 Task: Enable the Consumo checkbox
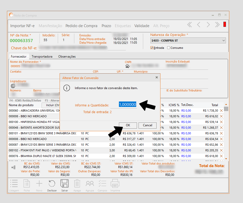point(169,48)
